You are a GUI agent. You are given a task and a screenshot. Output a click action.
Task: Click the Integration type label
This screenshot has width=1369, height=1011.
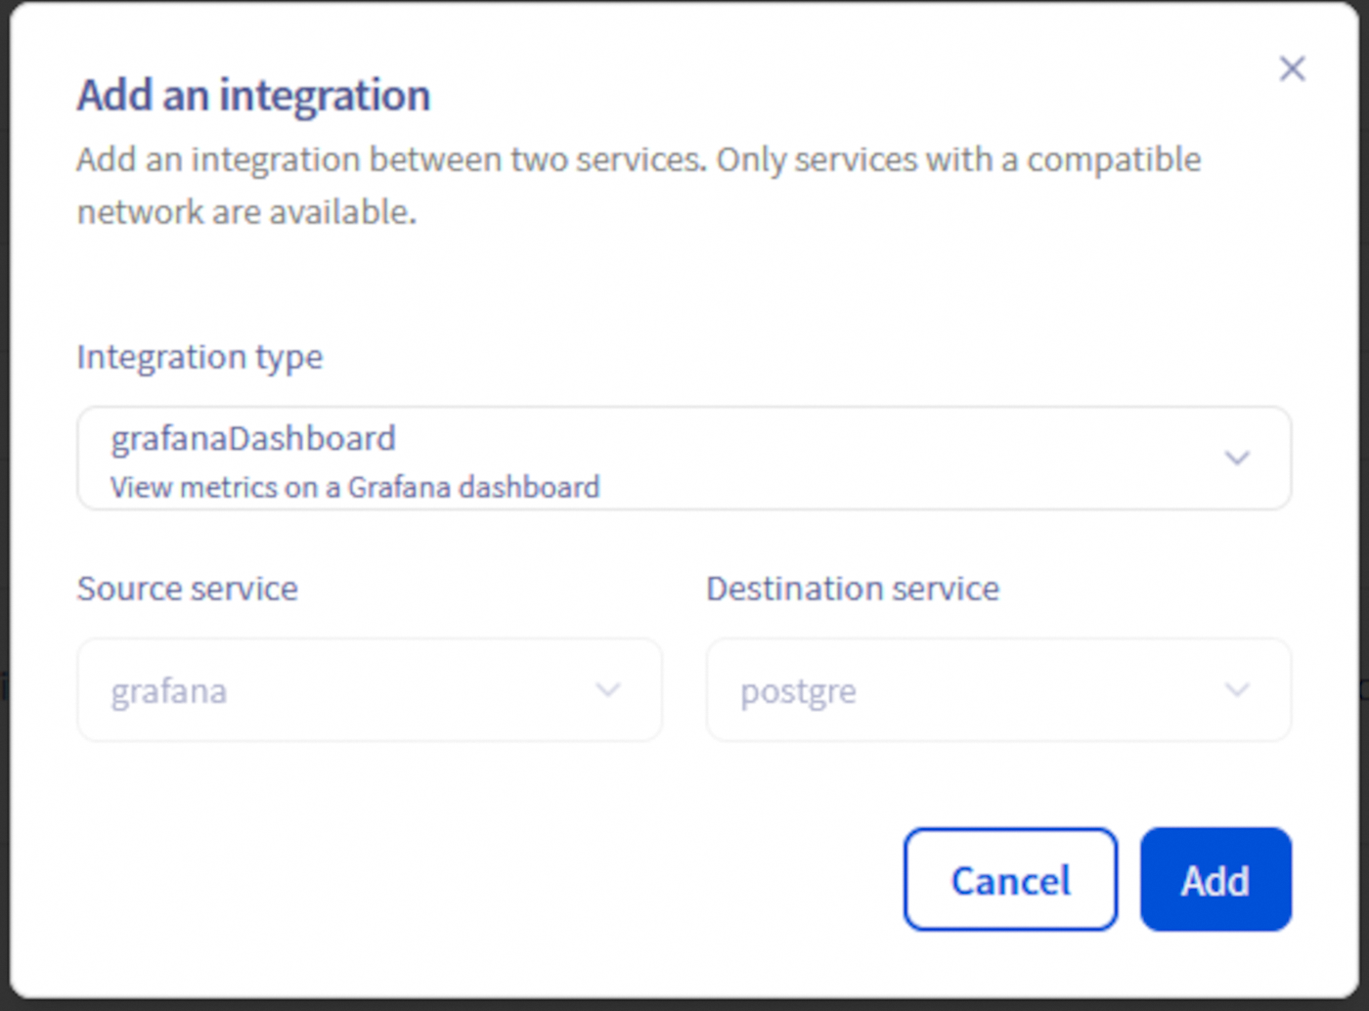click(x=199, y=357)
